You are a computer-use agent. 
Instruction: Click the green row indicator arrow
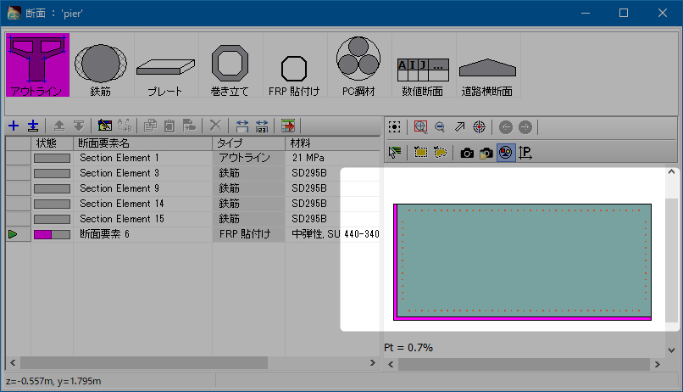tap(13, 234)
